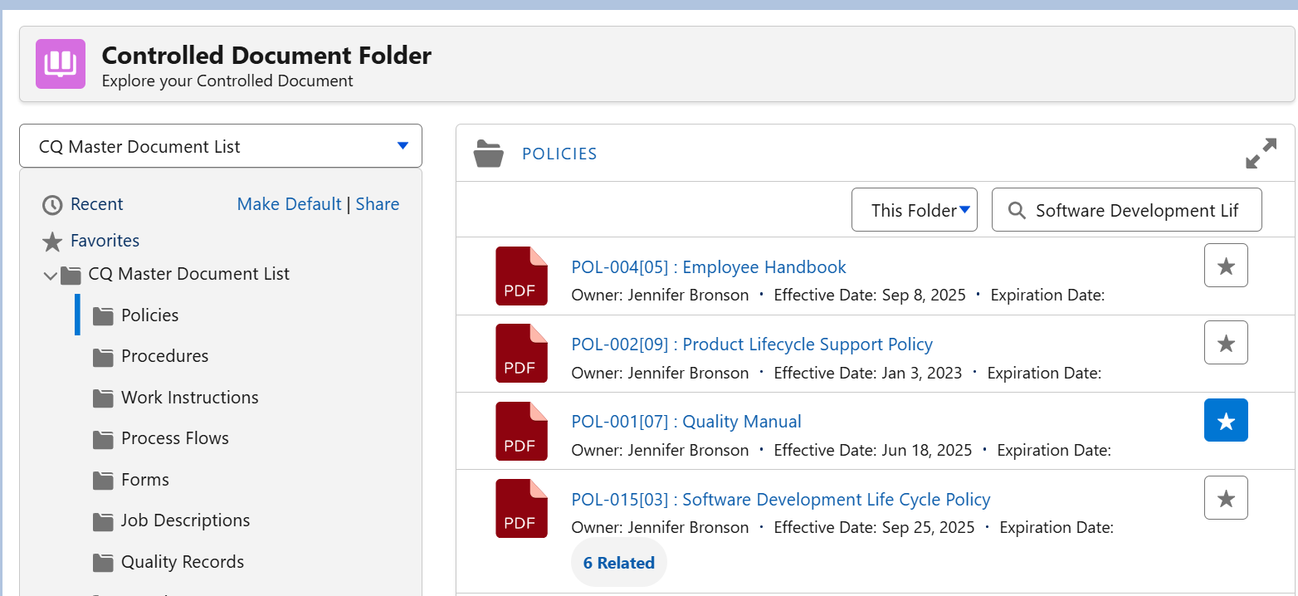Select the Work Instructions folder

pyautogui.click(x=189, y=398)
